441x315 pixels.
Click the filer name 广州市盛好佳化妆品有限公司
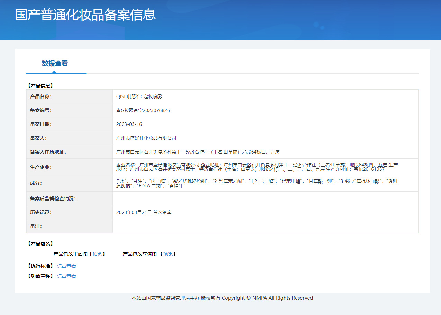(146, 138)
